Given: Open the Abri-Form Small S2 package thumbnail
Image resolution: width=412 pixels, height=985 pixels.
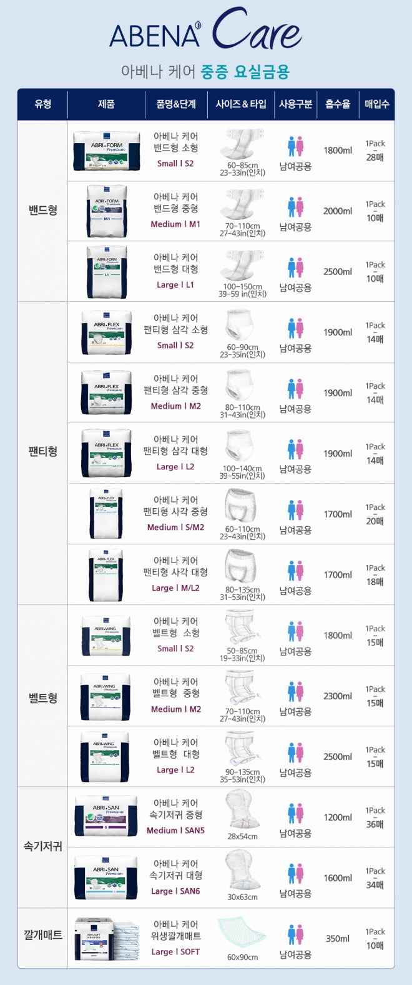Looking at the screenshot, I should coord(107,151).
